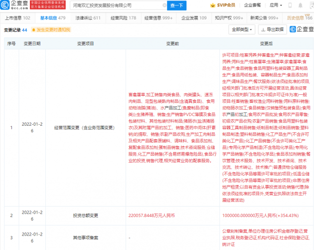
Task: Open the mobile phone app icon
Action: [290, 5]
